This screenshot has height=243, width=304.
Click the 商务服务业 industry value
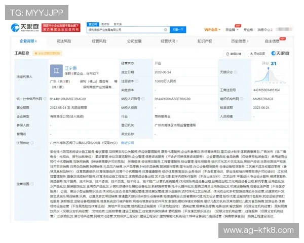pyautogui.click(x=163, y=116)
